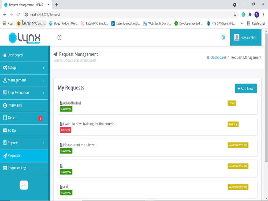Open a new browser tab

tap(56, 5)
